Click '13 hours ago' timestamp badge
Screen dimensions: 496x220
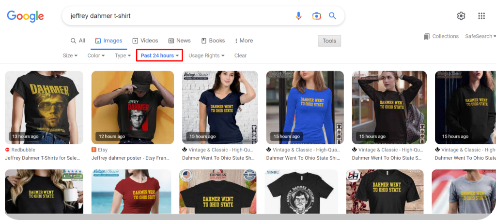[x=25, y=137]
